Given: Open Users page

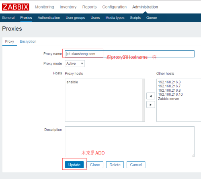Looking at the screenshot, I should coord(95,18).
